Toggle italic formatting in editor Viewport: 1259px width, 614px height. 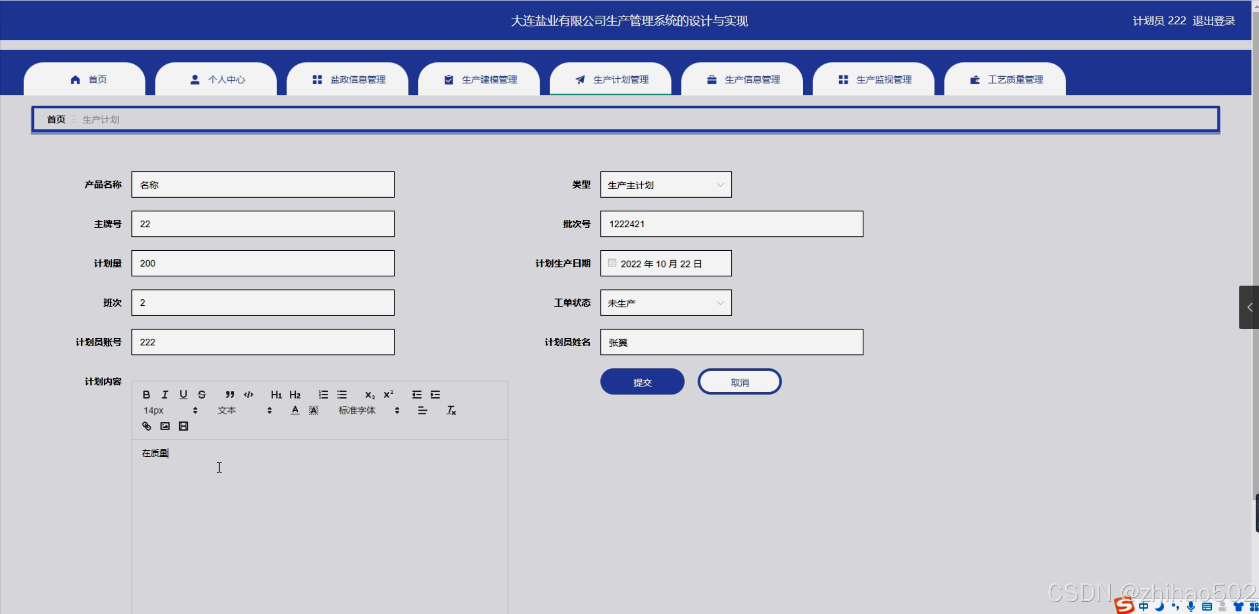165,394
